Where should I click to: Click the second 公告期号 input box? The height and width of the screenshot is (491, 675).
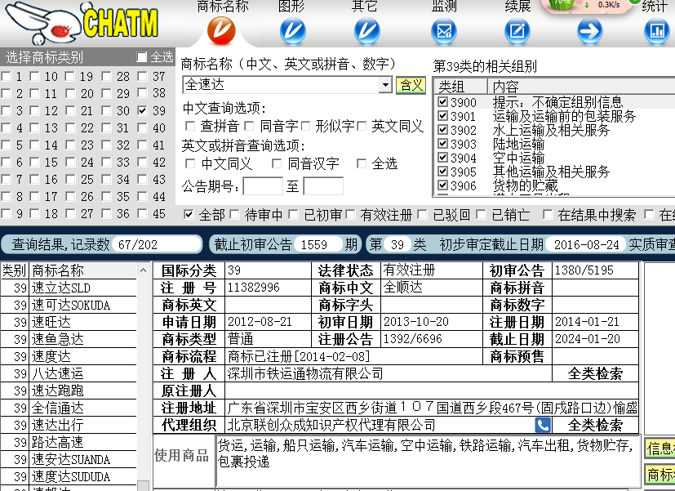(x=323, y=186)
